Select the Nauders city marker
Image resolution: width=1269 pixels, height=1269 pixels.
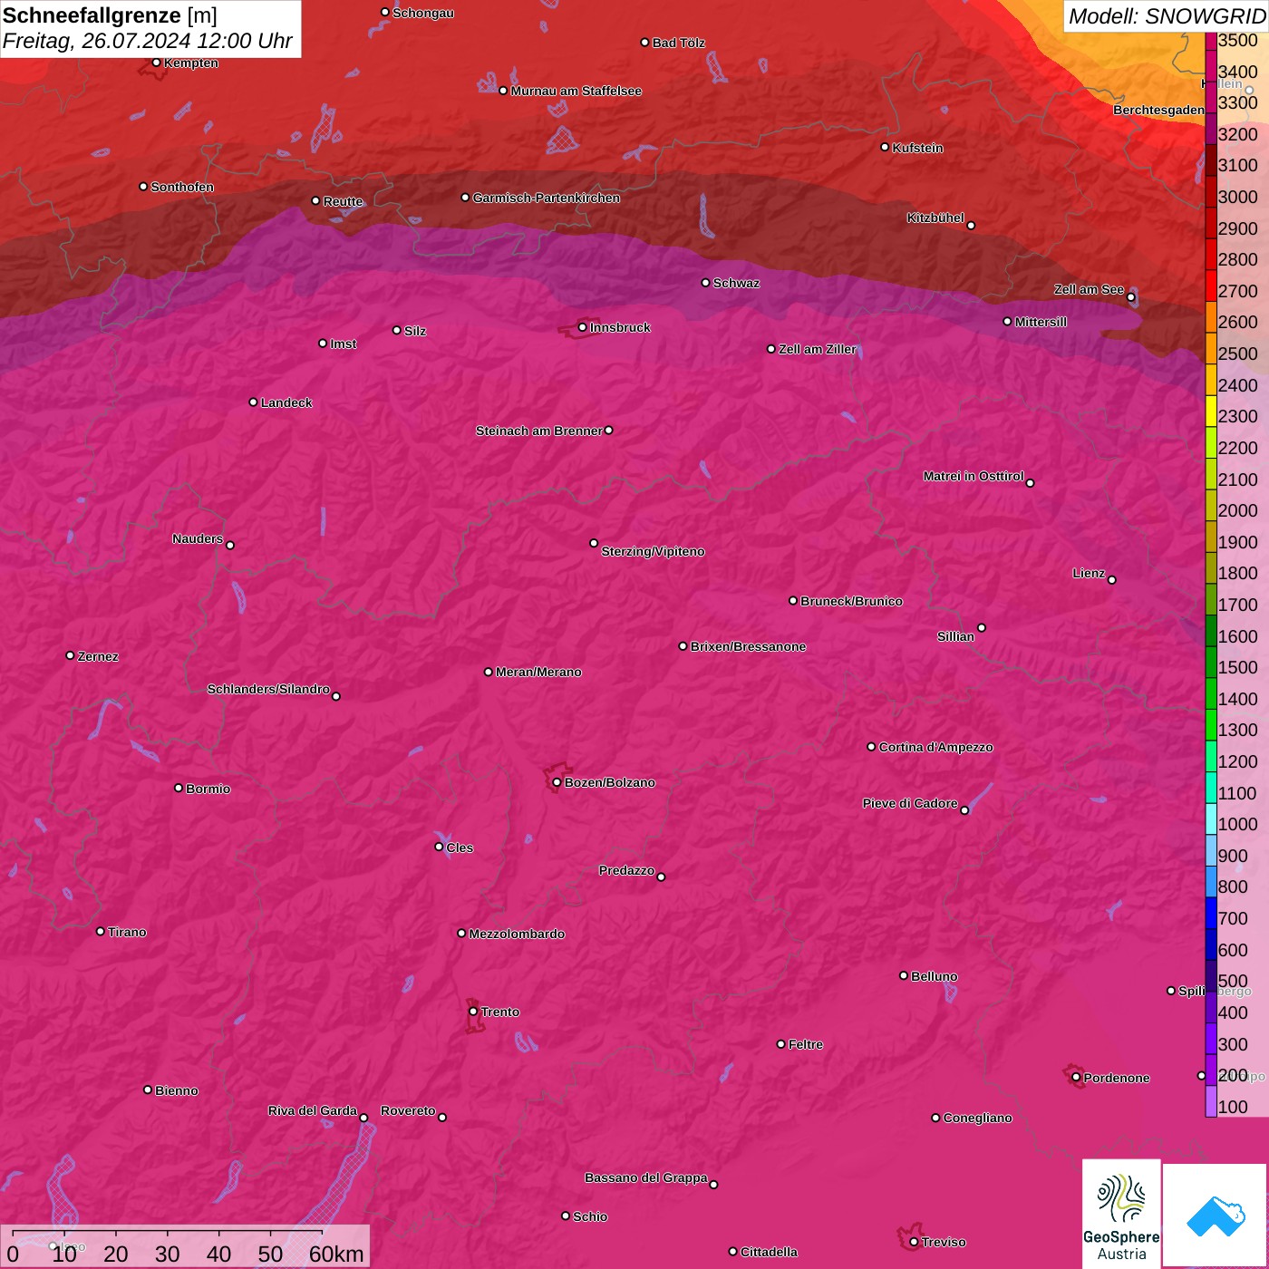coord(230,545)
